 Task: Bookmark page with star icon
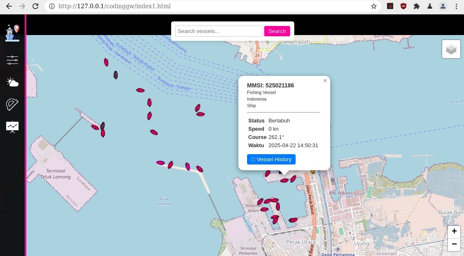(374, 6)
